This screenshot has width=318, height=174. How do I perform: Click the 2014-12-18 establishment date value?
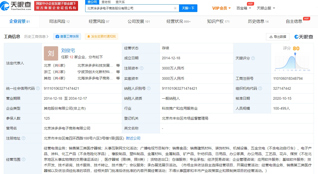tap(171, 58)
